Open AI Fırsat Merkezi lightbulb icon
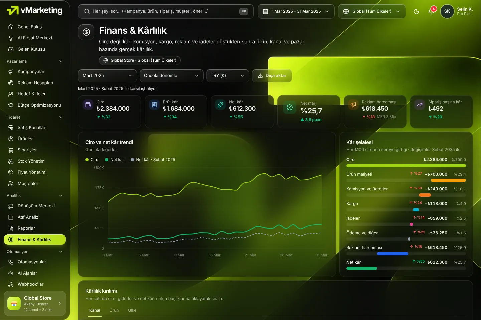This screenshot has width=481, height=320. point(11,38)
